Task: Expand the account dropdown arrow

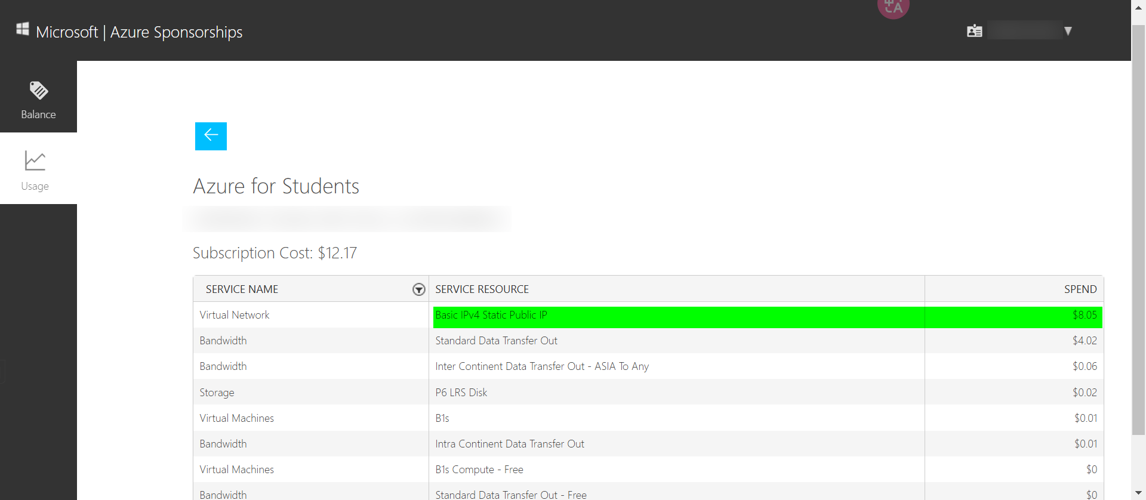Action: point(1068,31)
